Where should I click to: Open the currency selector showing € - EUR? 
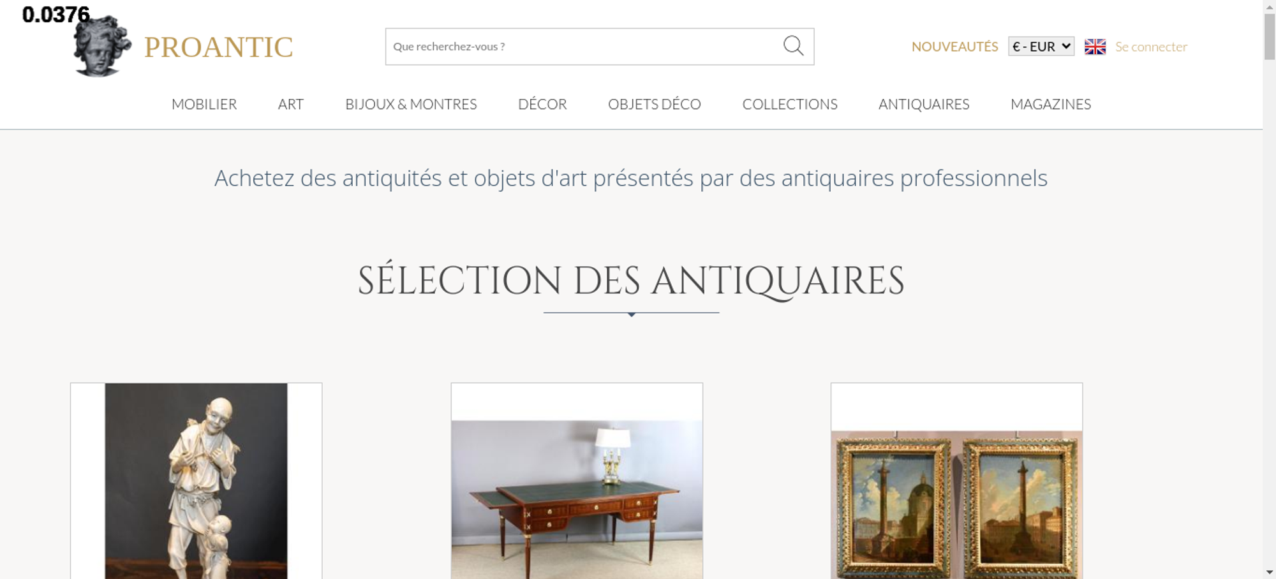(x=1041, y=47)
